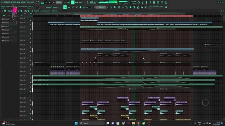Adjust the global swing slider in toolbar
Image resolution: width=225 pixels, height=126 pixels.
click(x=52, y=7)
